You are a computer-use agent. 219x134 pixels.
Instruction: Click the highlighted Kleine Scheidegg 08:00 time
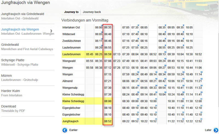(x=108, y=101)
